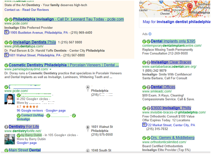This screenshot has width=211, height=154.
Task: Click green checkmark beside Main Street Dental
Action: tap(6, 150)
